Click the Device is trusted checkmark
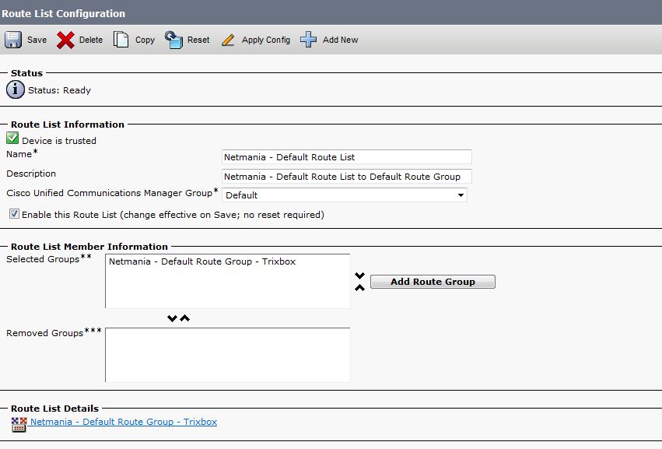 point(12,138)
